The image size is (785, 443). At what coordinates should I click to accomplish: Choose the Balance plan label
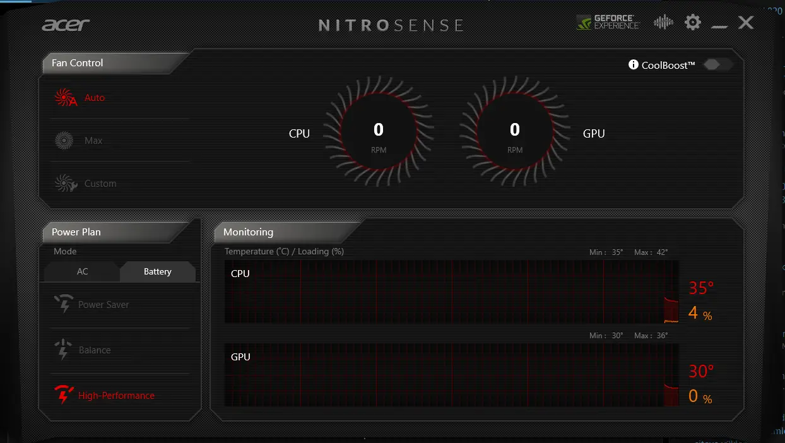tap(95, 350)
